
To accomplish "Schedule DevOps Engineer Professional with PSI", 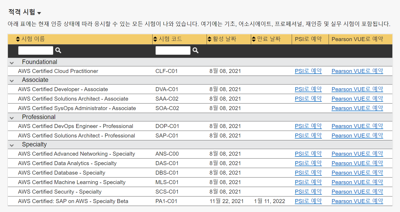I will point(308,126).
